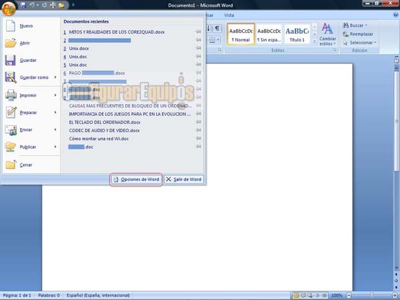Viewport: 400px width, 300px height.
Task: Open the Estilos dialog launcher
Action: tap(335, 51)
